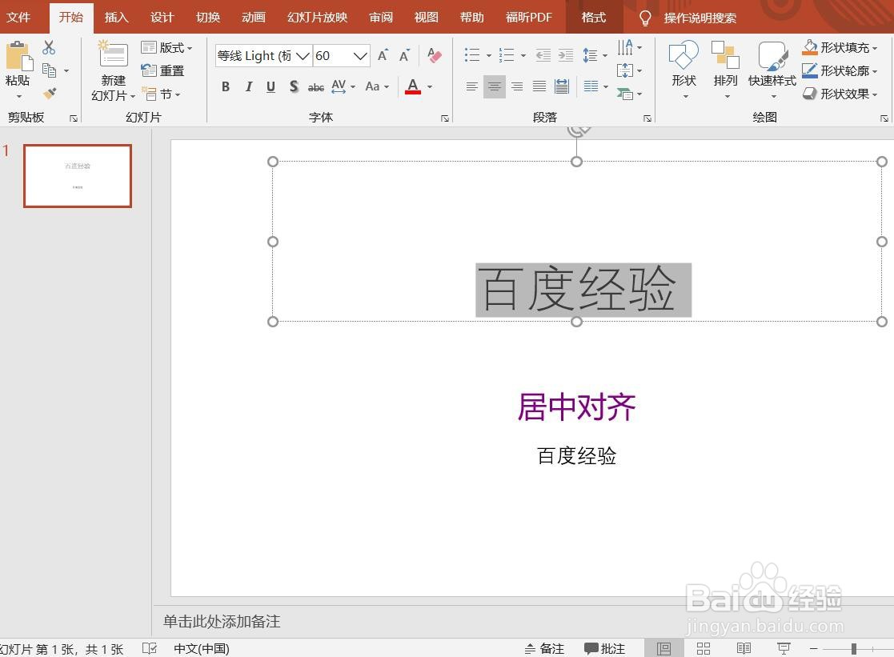The height and width of the screenshot is (657, 894).
Task: Increase font size with larger A
Action: [383, 55]
